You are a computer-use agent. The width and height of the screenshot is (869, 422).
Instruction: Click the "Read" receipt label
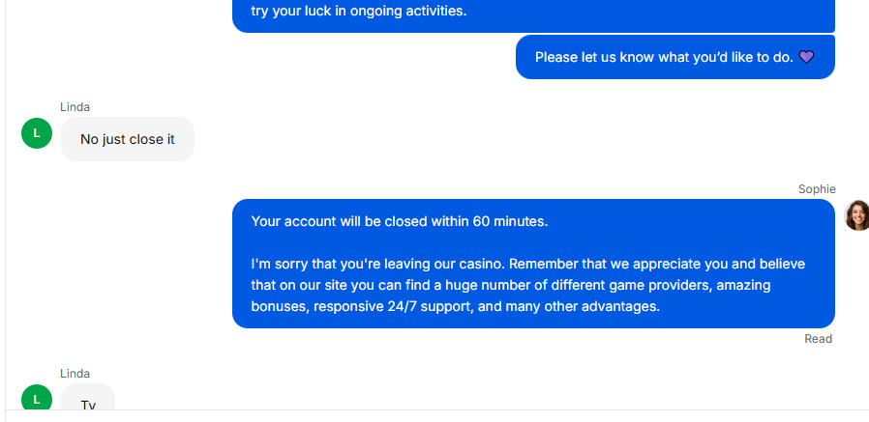[818, 339]
